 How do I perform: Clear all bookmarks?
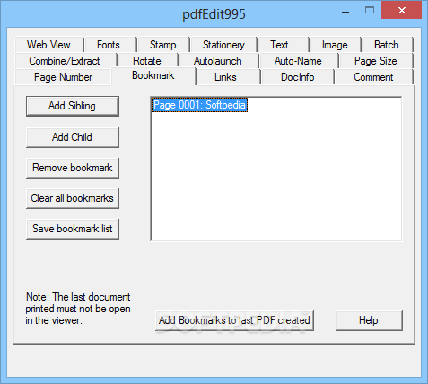[x=73, y=198]
